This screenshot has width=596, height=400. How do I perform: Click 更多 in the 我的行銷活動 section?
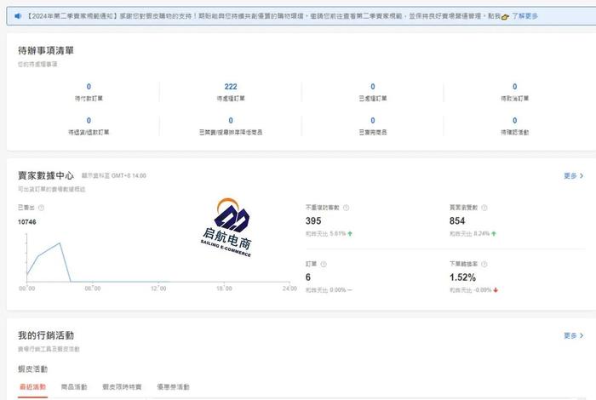point(574,335)
